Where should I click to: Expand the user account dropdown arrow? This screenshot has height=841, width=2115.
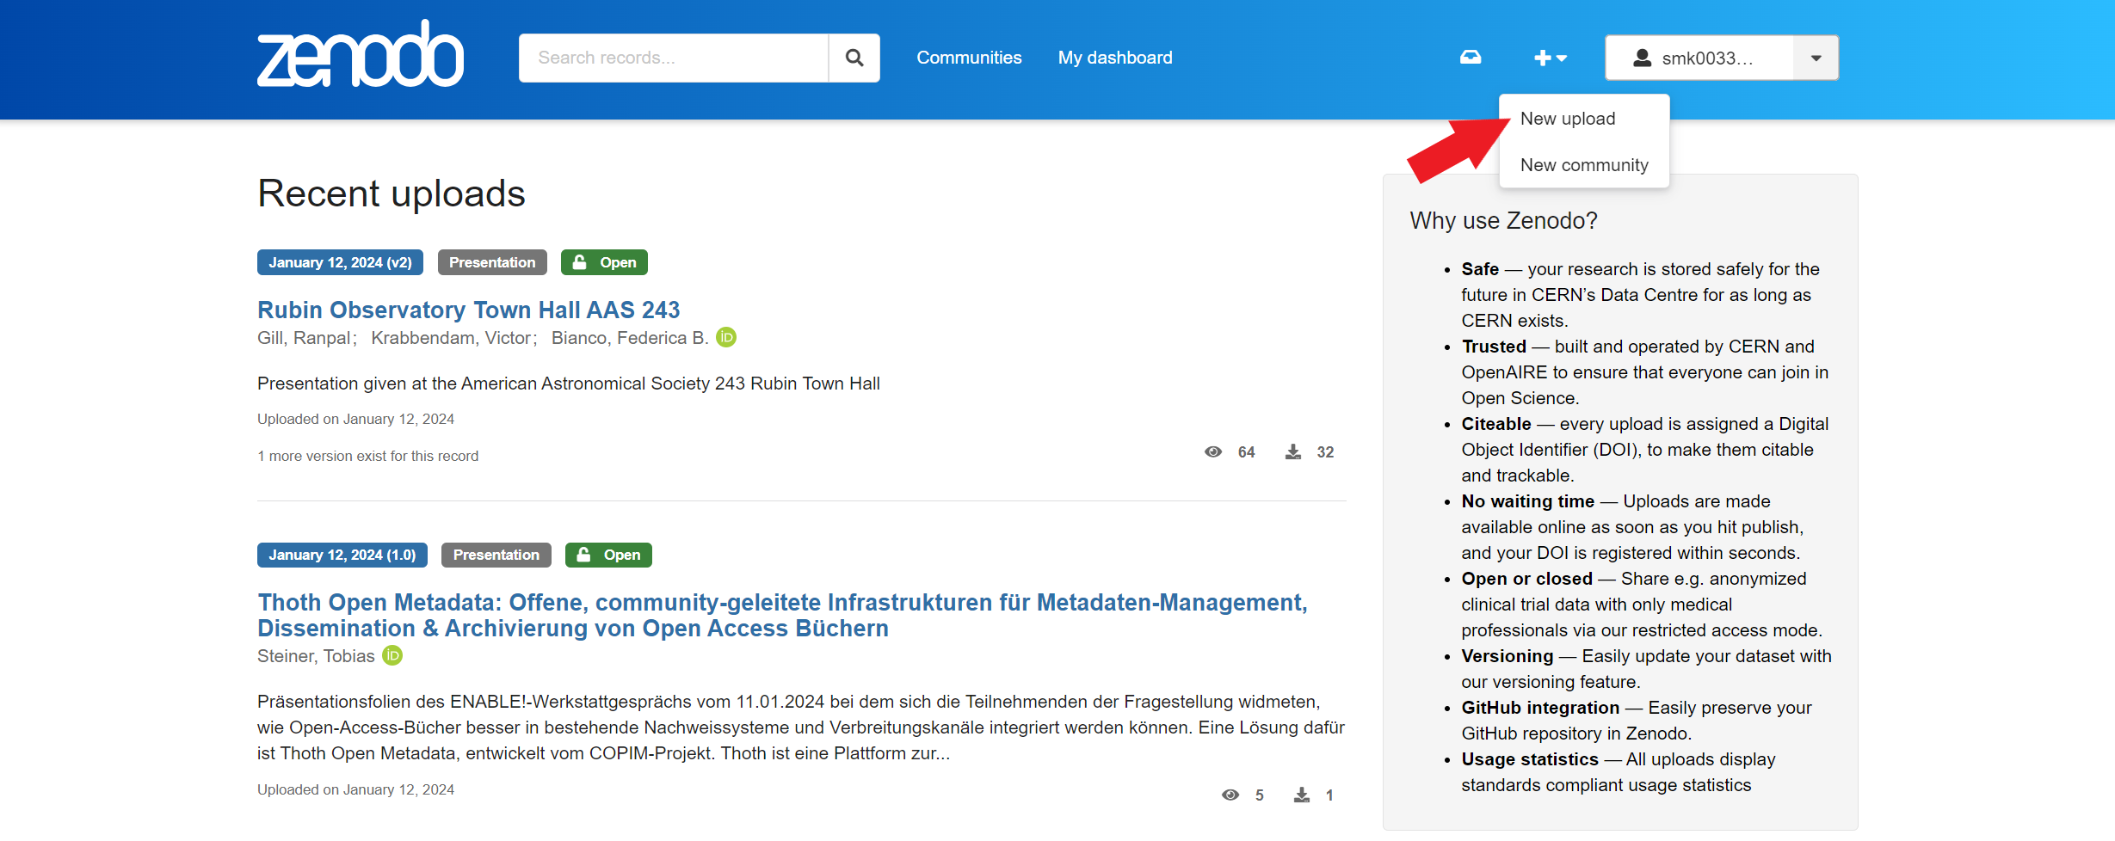pos(1816,58)
